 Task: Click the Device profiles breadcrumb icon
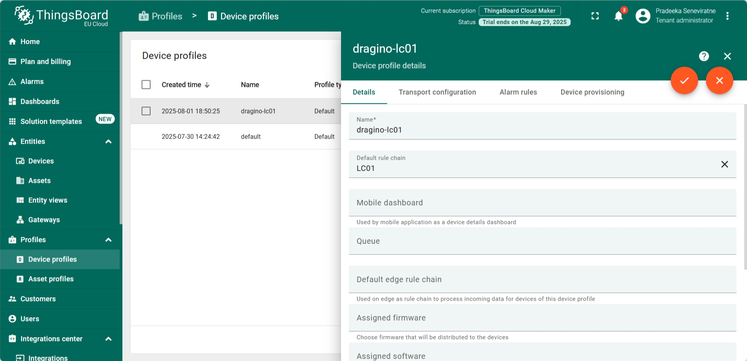pos(212,16)
